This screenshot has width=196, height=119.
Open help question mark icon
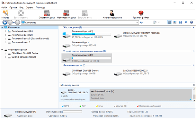(x=192, y=22)
